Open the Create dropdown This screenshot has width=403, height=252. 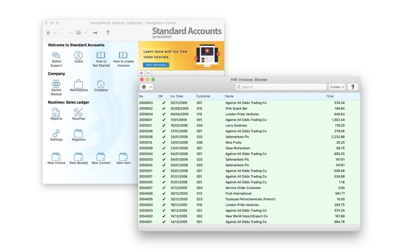(337, 87)
